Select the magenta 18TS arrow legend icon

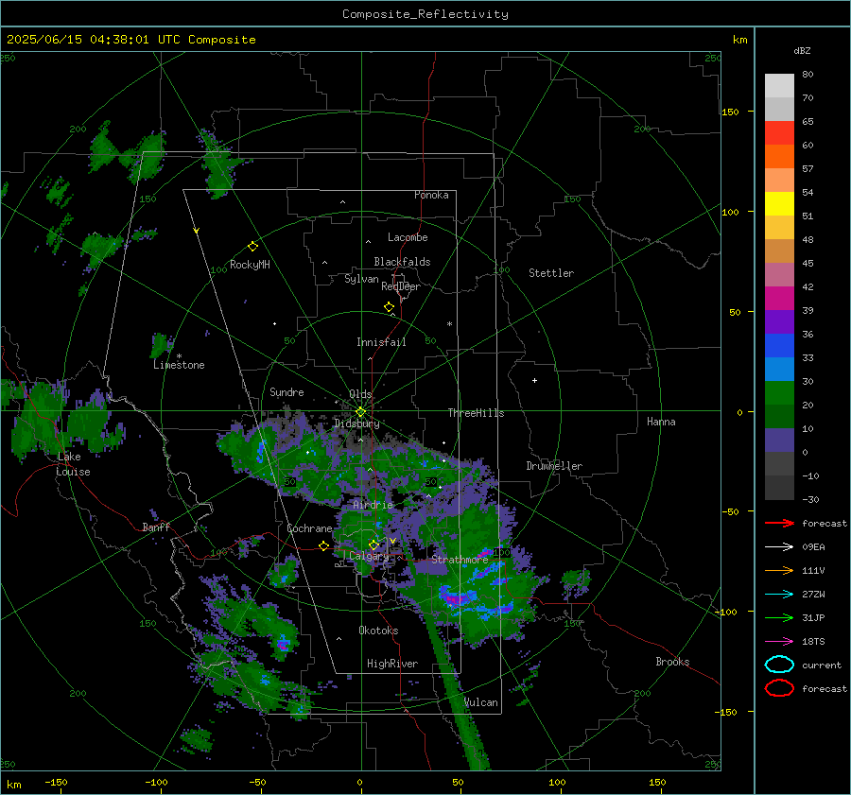pyautogui.click(x=779, y=642)
